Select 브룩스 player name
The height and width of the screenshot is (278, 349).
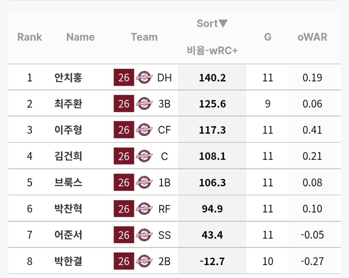coord(68,183)
